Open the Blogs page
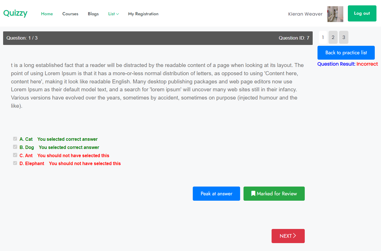Screen dimensions: 381x251 [93, 14]
